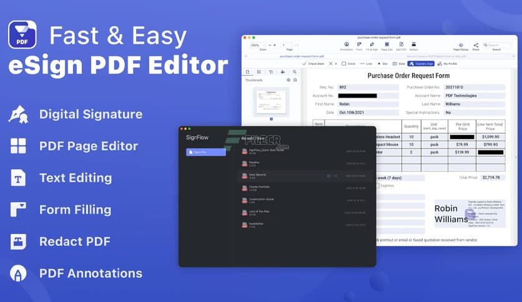Zoom in with the plus button
This screenshot has height=302, width=522.
tap(275, 45)
